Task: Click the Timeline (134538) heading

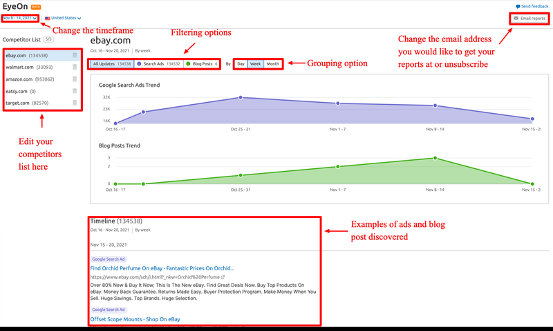Action: pyautogui.click(x=116, y=221)
